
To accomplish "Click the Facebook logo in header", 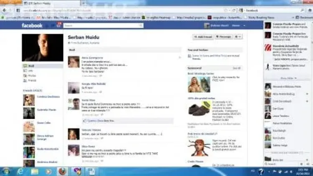I will point(32,25).
